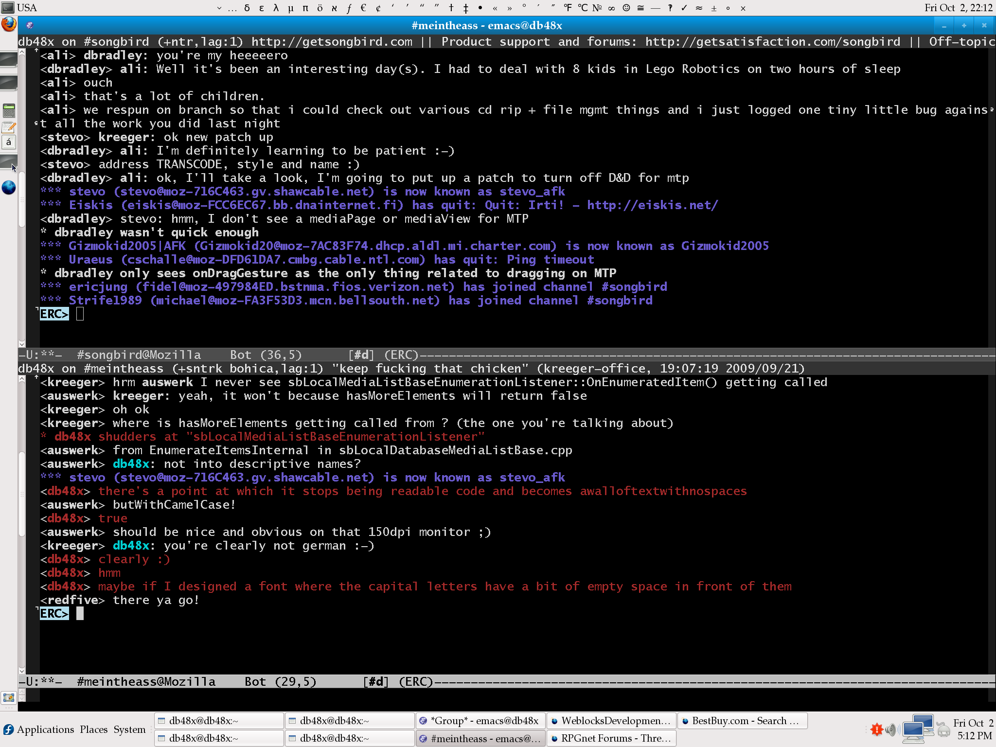The width and height of the screenshot is (996, 747).
Task: Insert the lambda λ character from the palette
Action: pyautogui.click(x=276, y=8)
